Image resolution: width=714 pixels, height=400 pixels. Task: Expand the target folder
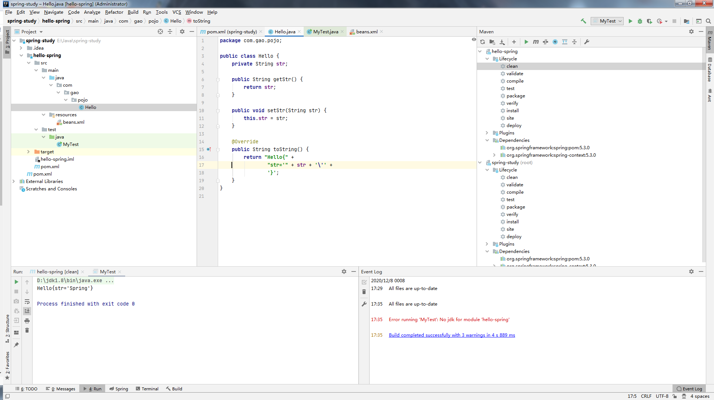(29, 152)
